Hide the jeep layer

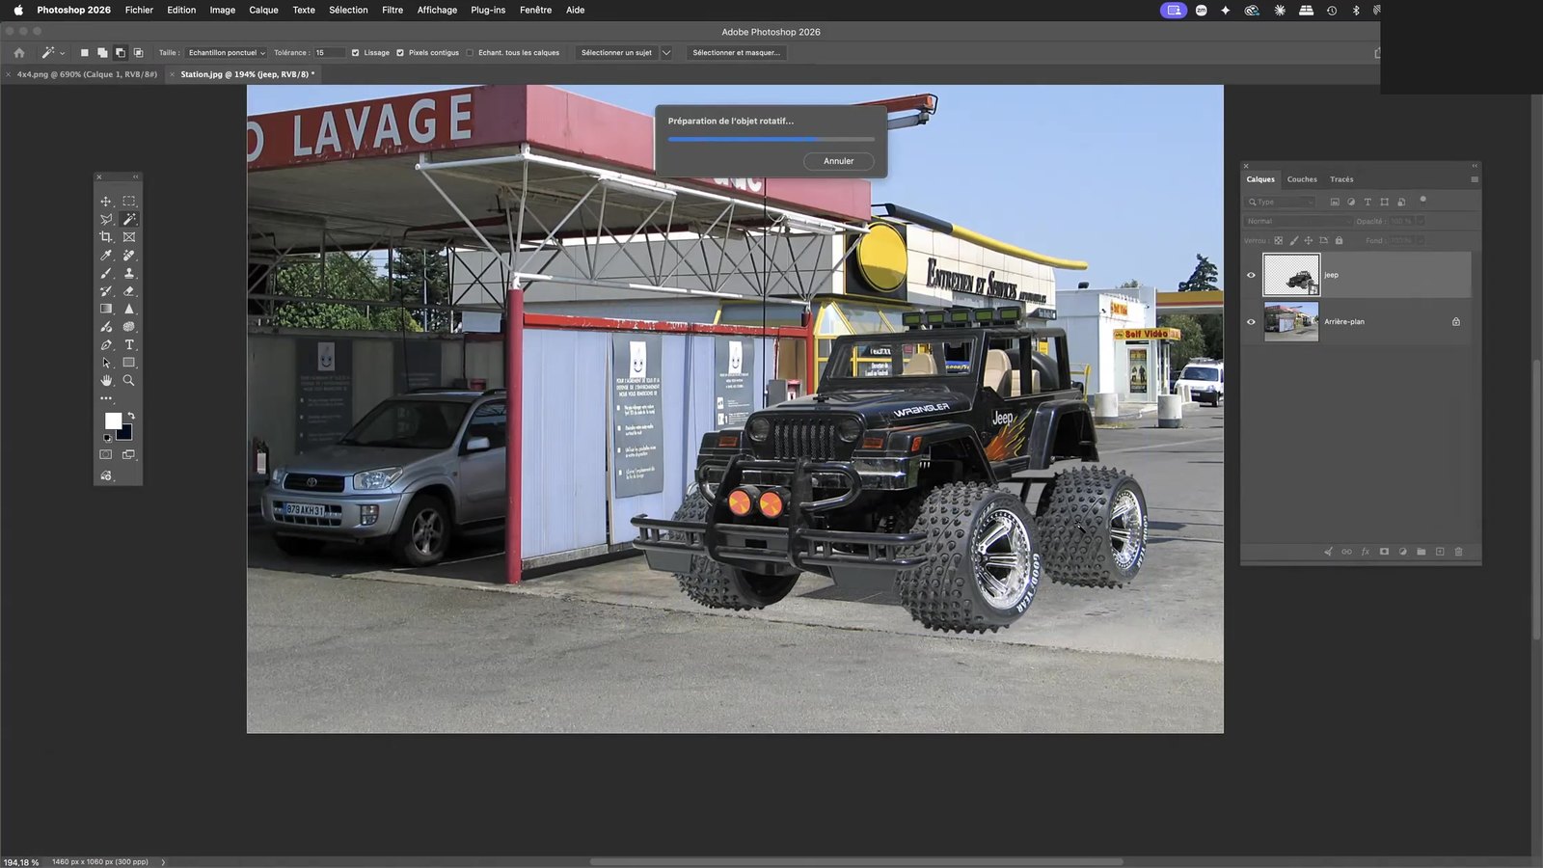[x=1252, y=275]
